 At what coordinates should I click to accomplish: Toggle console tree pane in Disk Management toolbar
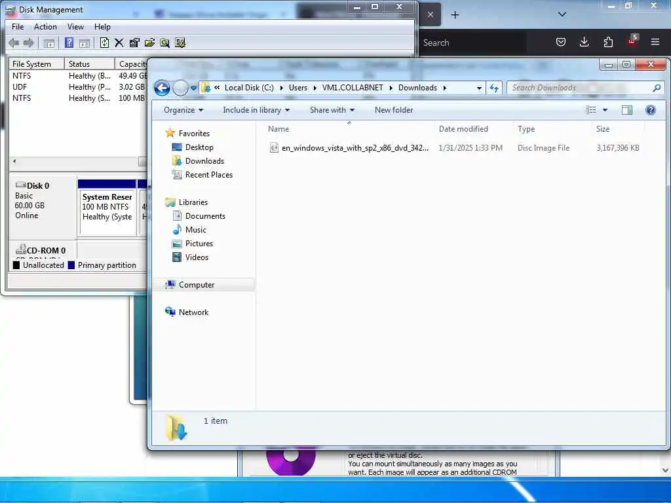point(48,43)
